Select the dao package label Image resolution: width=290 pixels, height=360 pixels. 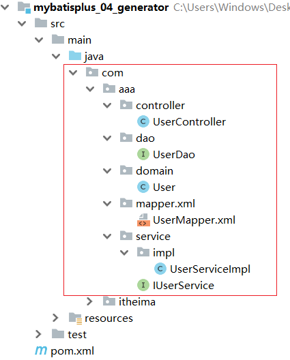tap(145, 138)
